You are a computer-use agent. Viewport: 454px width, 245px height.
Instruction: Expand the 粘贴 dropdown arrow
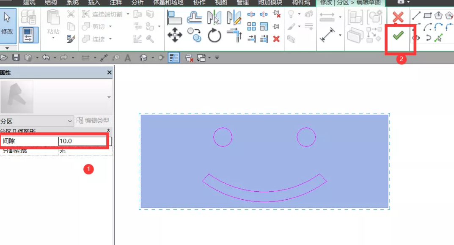pos(53,38)
